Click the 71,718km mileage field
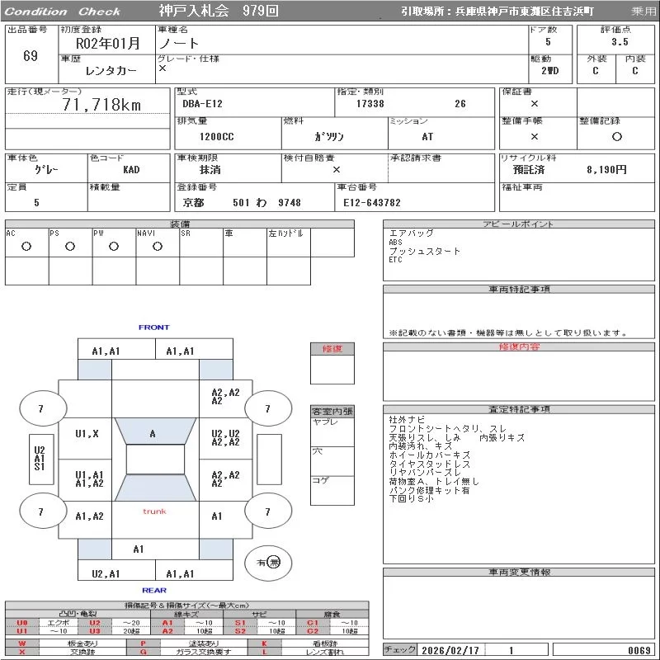The image size is (660, 660). [102, 105]
